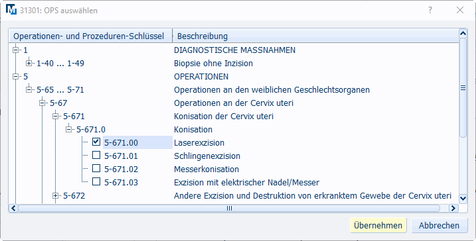Enable the 5-671.03 checkbox
The width and height of the screenshot is (476, 241).
[x=96, y=181]
